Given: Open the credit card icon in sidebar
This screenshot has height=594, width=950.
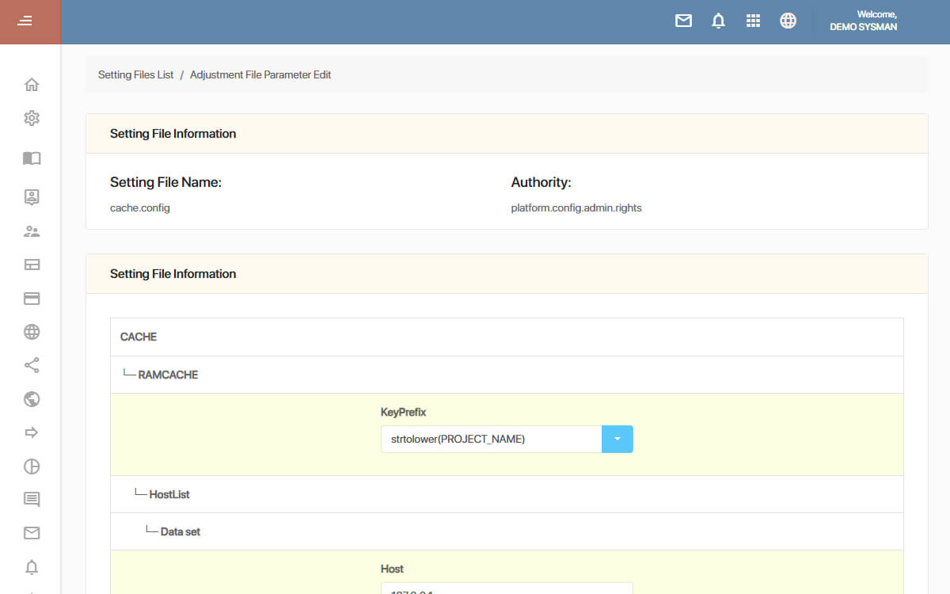Looking at the screenshot, I should coord(32,299).
